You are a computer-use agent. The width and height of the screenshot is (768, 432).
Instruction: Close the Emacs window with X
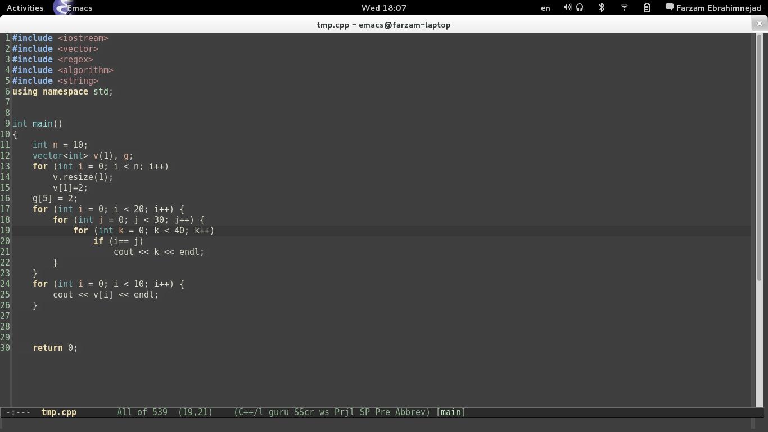(759, 24)
